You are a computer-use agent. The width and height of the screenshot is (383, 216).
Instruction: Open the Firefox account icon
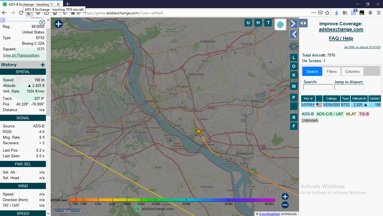point(370,13)
